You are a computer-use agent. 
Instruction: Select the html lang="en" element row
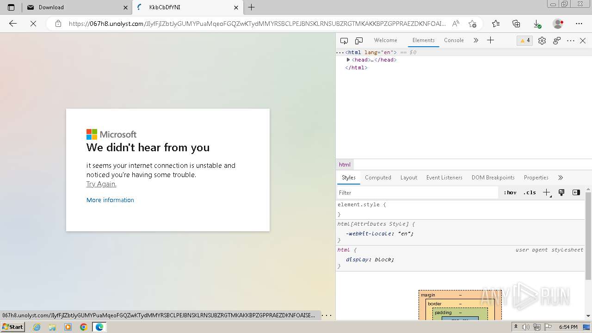(464, 52)
